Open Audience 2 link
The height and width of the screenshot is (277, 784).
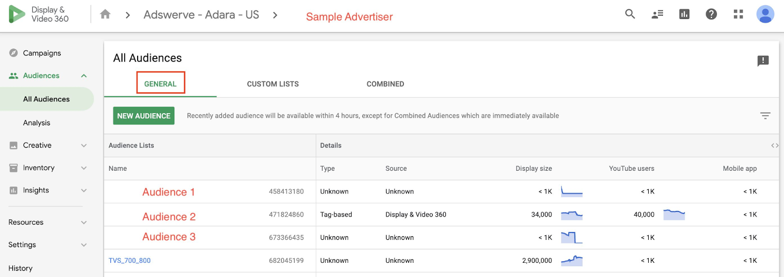(169, 216)
